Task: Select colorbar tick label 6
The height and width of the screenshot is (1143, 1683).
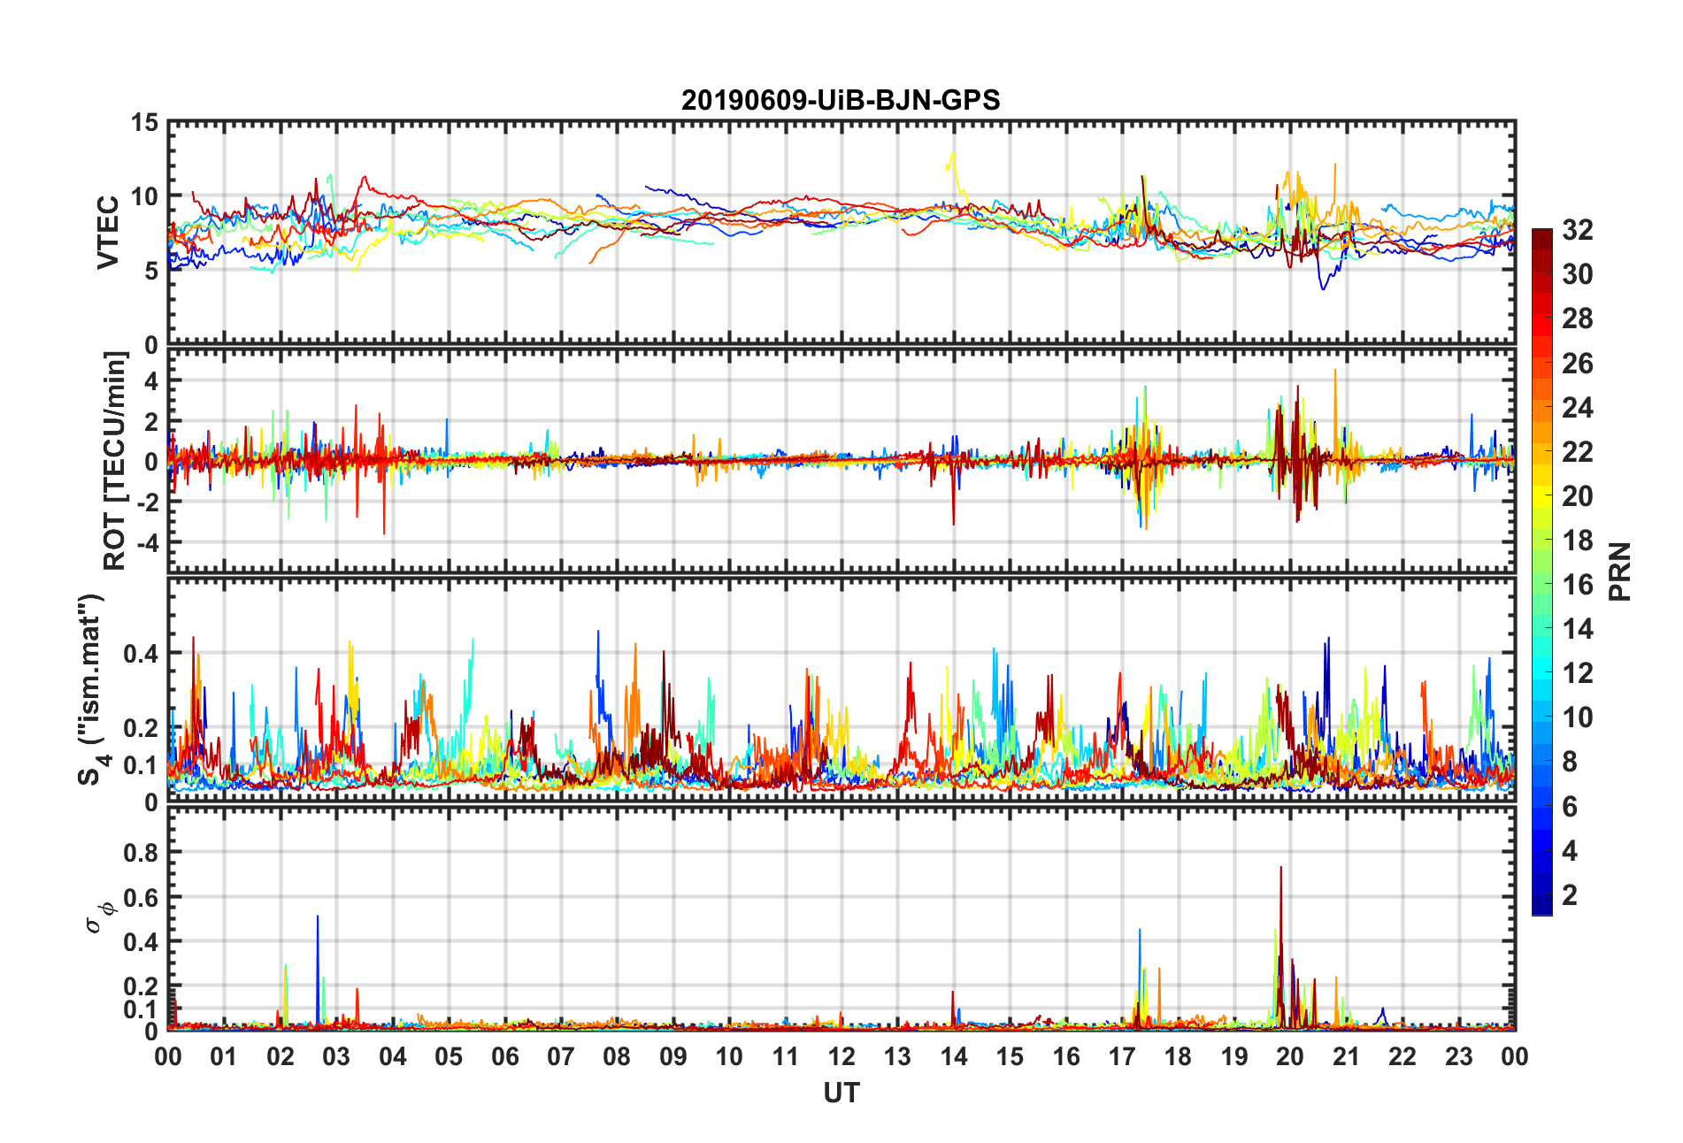Action: click(1570, 807)
